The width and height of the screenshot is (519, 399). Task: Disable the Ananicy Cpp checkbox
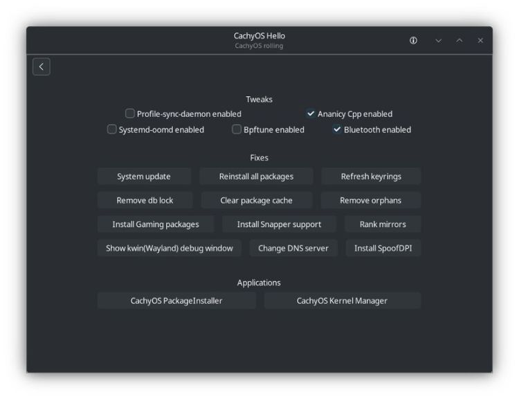(x=311, y=114)
